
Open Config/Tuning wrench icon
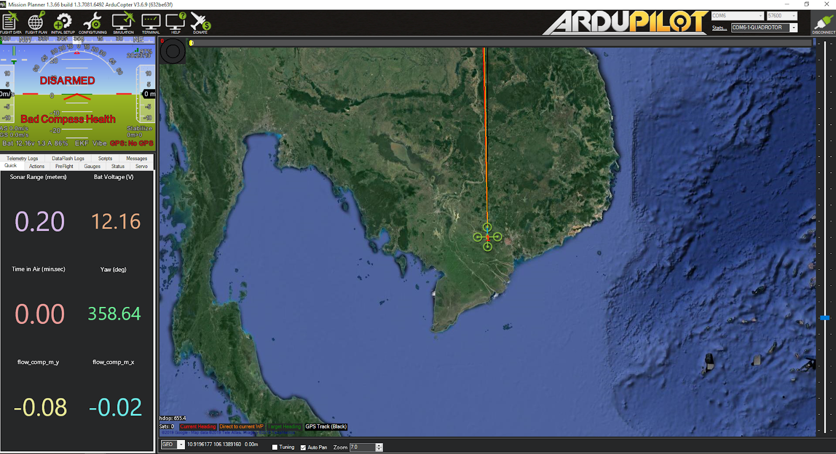(x=92, y=22)
